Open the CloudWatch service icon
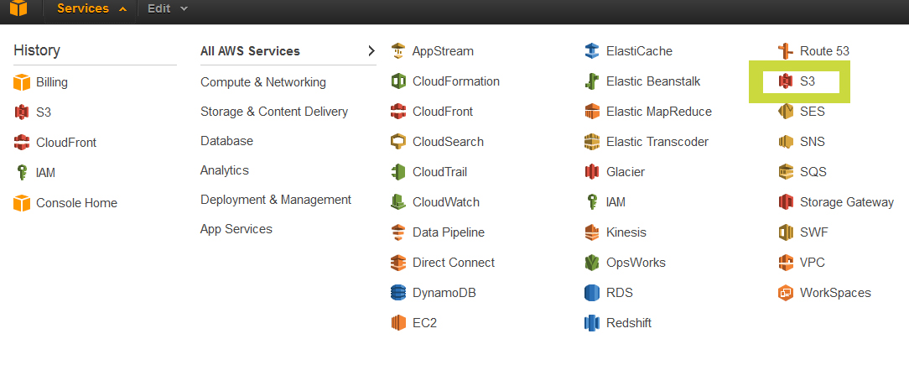909x365 pixels. pyautogui.click(x=398, y=202)
